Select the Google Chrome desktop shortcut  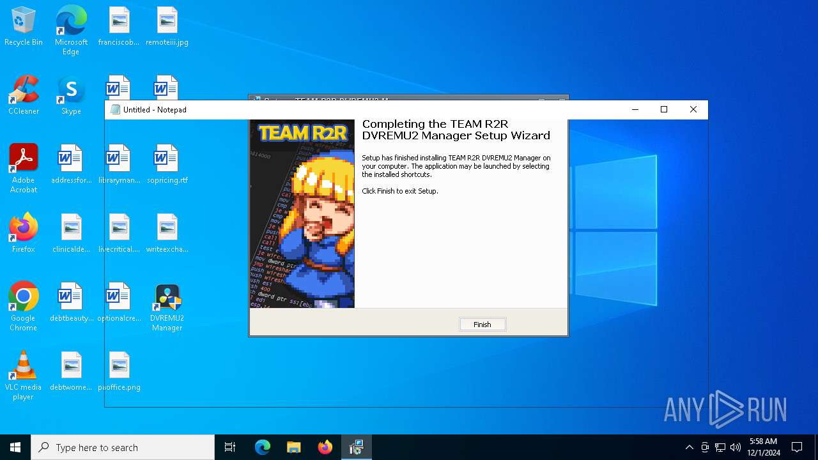tap(24, 307)
